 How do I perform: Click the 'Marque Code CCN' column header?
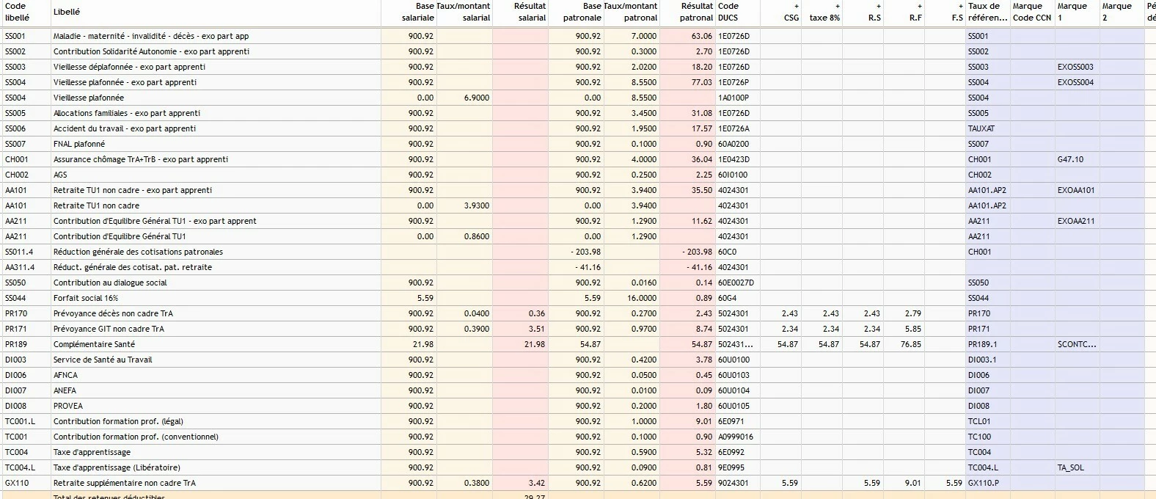pyautogui.click(x=1032, y=12)
